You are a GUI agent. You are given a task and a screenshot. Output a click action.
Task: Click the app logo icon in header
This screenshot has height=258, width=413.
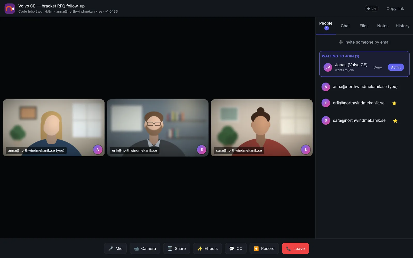[x=10, y=9]
